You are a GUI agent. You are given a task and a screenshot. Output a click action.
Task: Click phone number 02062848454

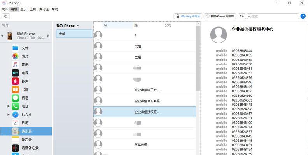242,149
